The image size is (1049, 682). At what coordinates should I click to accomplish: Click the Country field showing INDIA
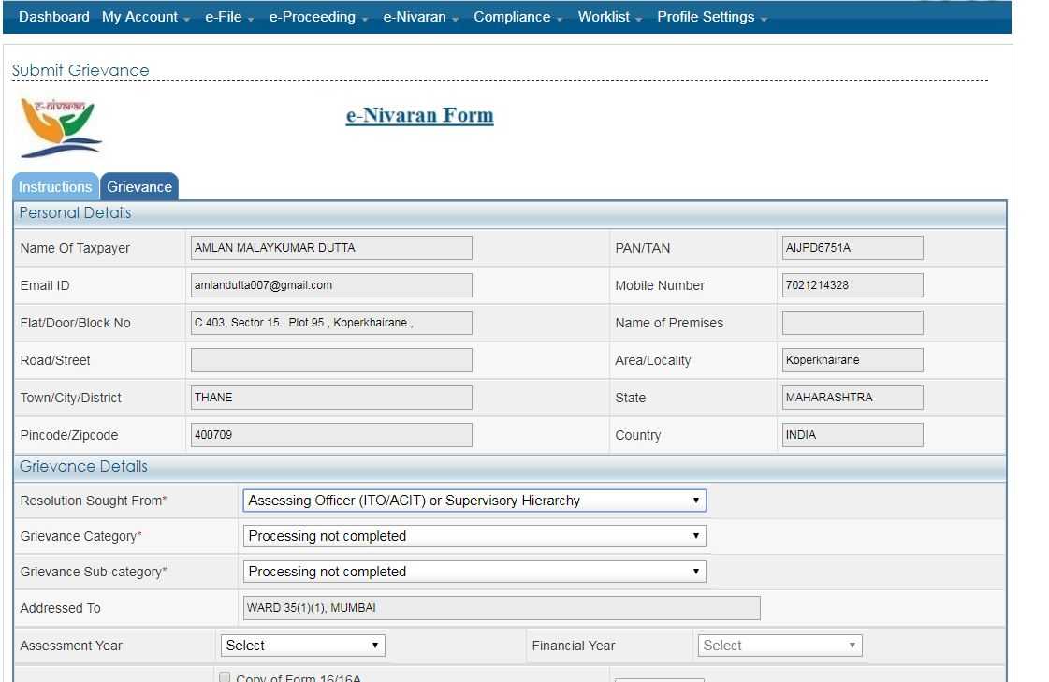(852, 435)
